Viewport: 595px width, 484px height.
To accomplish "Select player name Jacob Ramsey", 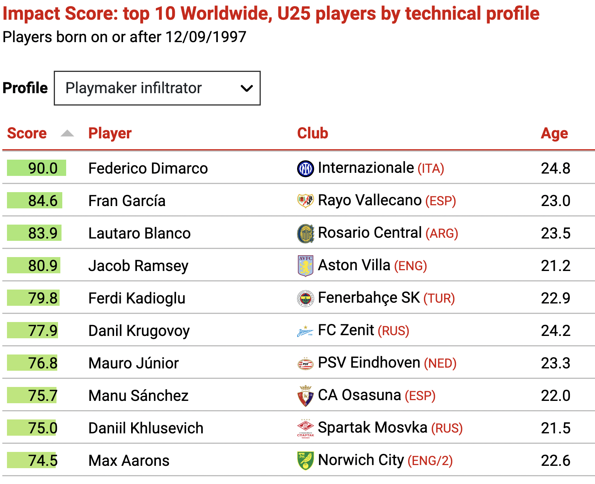I will pos(138,266).
